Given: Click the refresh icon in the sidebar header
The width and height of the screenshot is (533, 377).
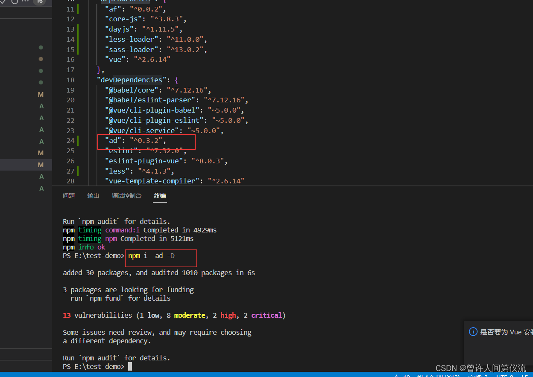Looking at the screenshot, I should 15,1.
